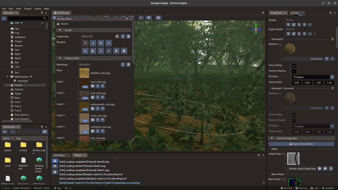Unlink forest floor material in Submesh 0
Image resolution: width=338 pixels, height=190 pixels.
click(332, 59)
